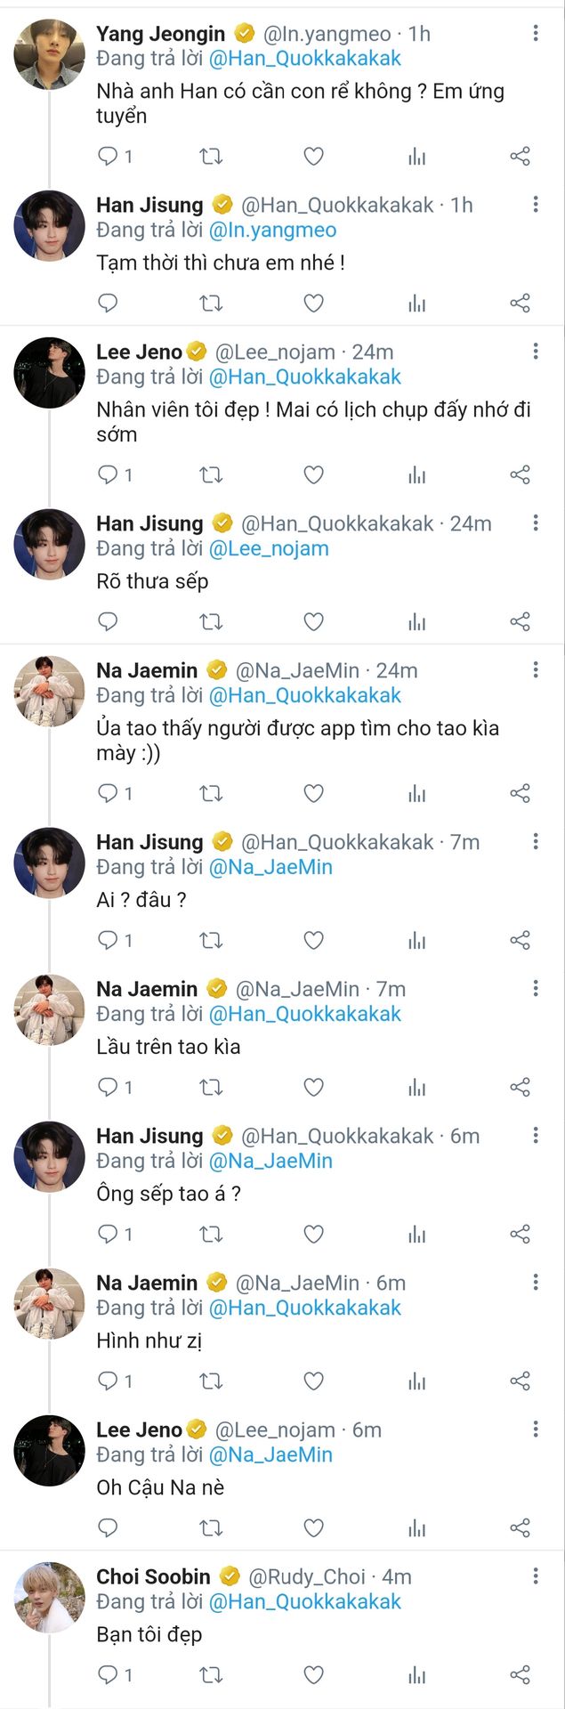Retweet Na Jaemin's 'Ủa tao thấy người' tweet
565x1709 pixels.
pos(211,794)
